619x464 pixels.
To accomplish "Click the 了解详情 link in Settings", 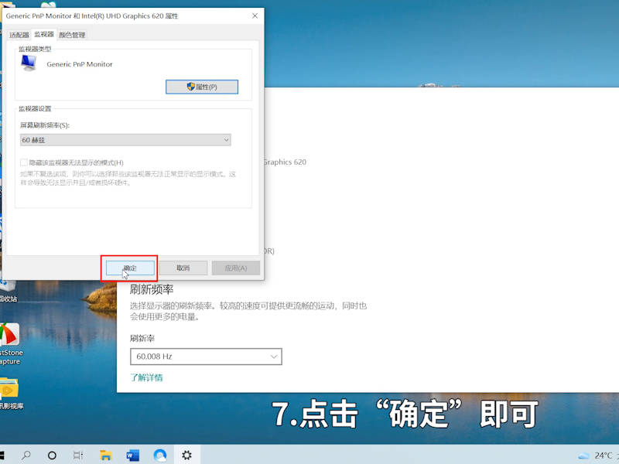I will [x=146, y=377].
